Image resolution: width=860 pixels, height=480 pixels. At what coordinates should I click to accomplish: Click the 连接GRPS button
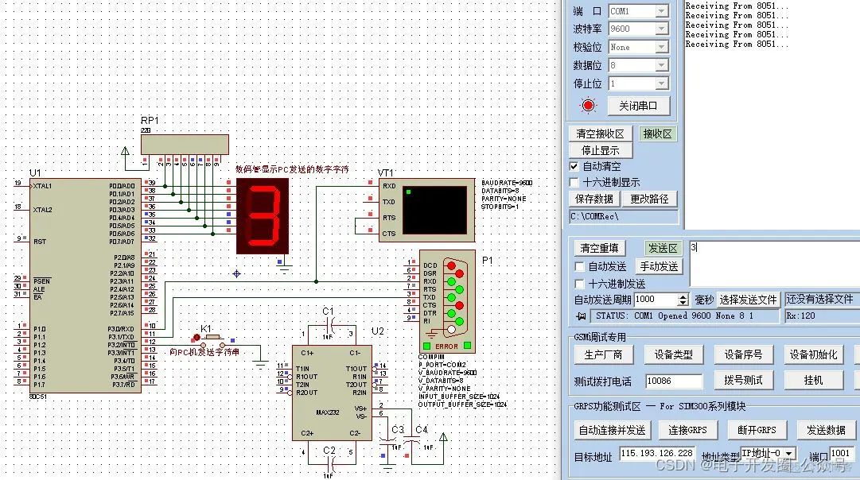(x=687, y=430)
